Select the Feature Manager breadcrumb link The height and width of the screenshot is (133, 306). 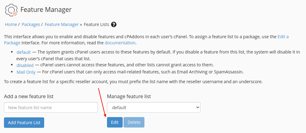coord(62,24)
